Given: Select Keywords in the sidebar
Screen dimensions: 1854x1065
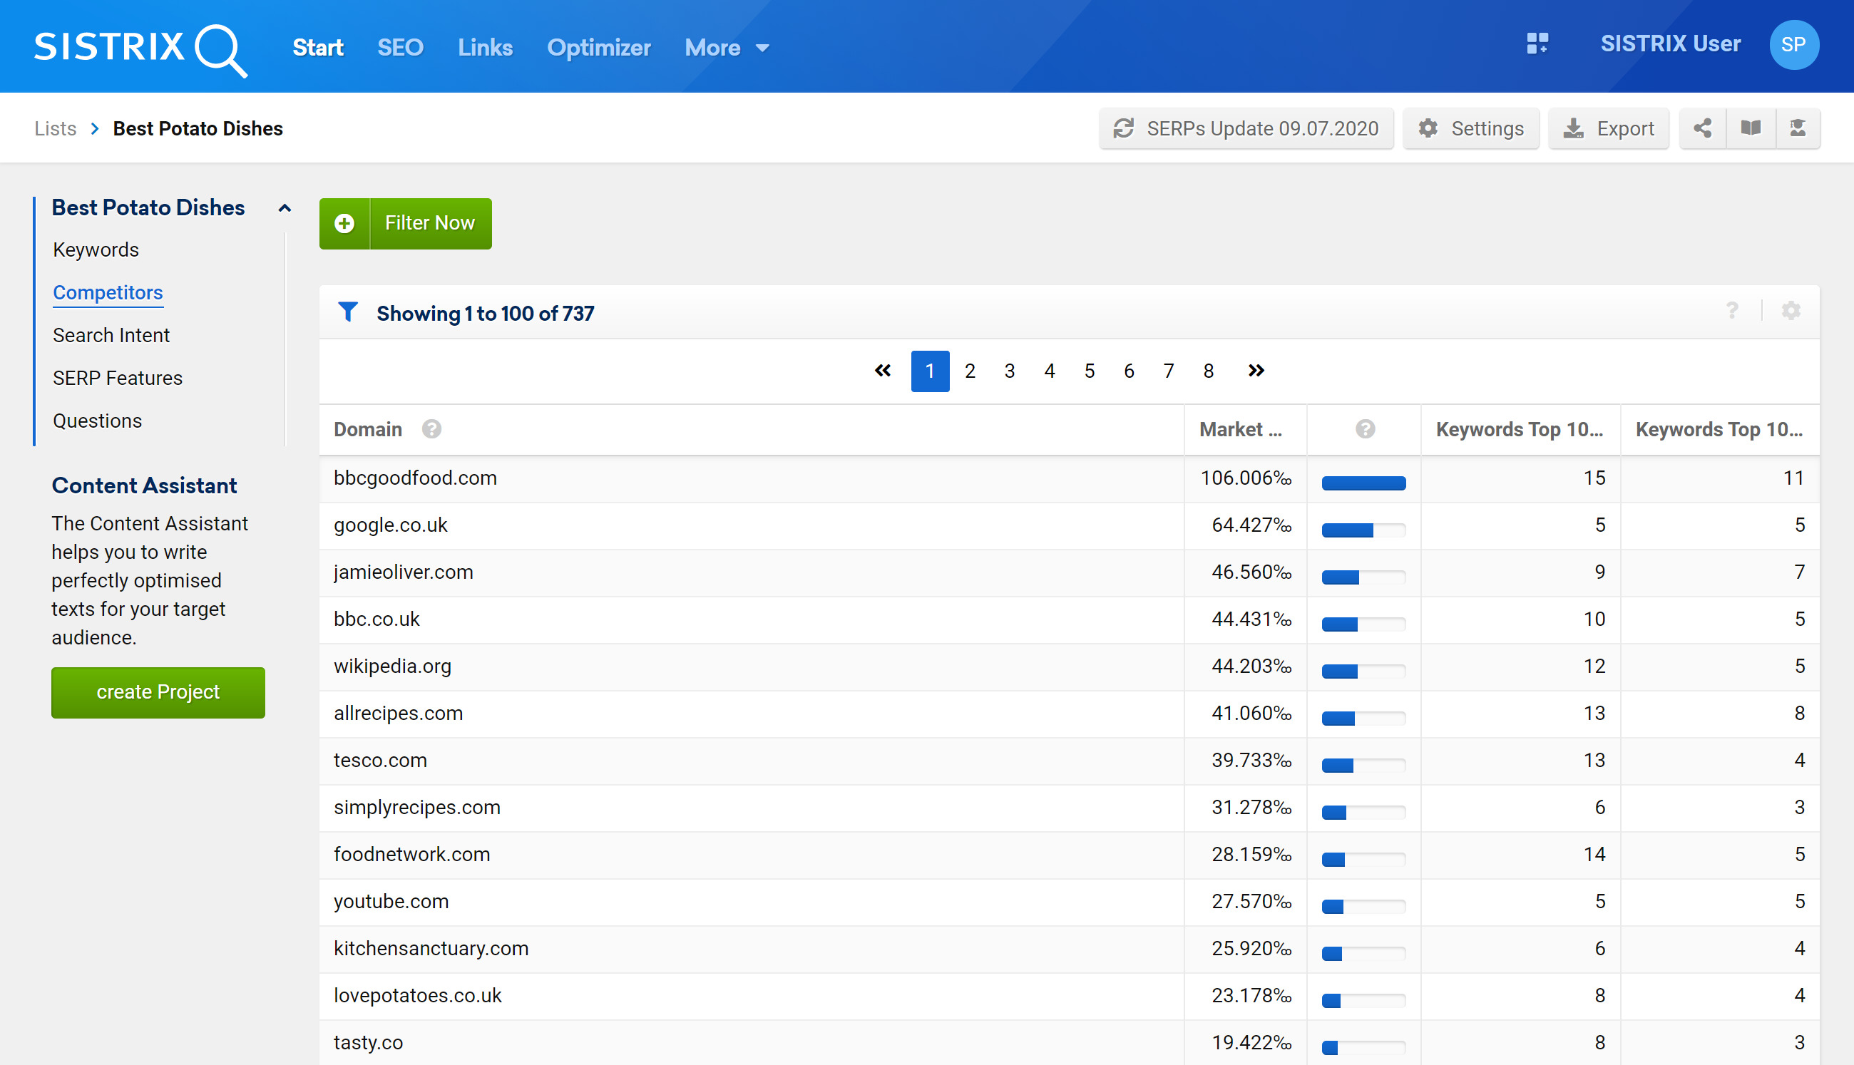Looking at the screenshot, I should [96, 250].
